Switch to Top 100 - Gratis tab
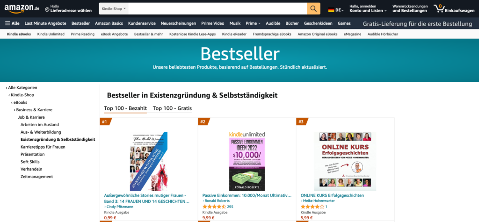This screenshot has width=479, height=222. [172, 108]
